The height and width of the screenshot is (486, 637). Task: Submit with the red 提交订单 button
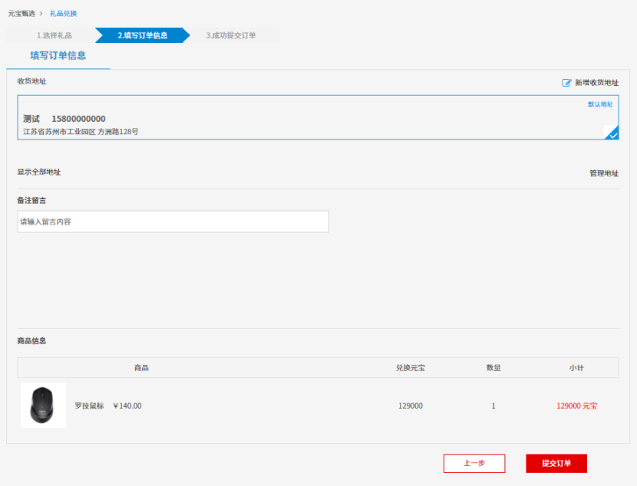tap(556, 463)
